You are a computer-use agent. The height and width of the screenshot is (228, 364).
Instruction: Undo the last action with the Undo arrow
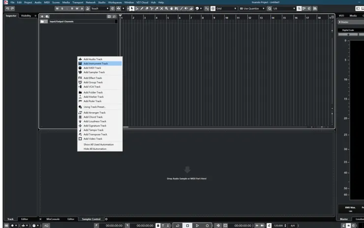coord(7,8)
